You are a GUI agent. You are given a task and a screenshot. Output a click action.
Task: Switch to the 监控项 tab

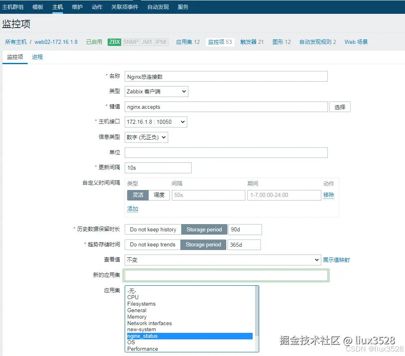click(x=15, y=57)
